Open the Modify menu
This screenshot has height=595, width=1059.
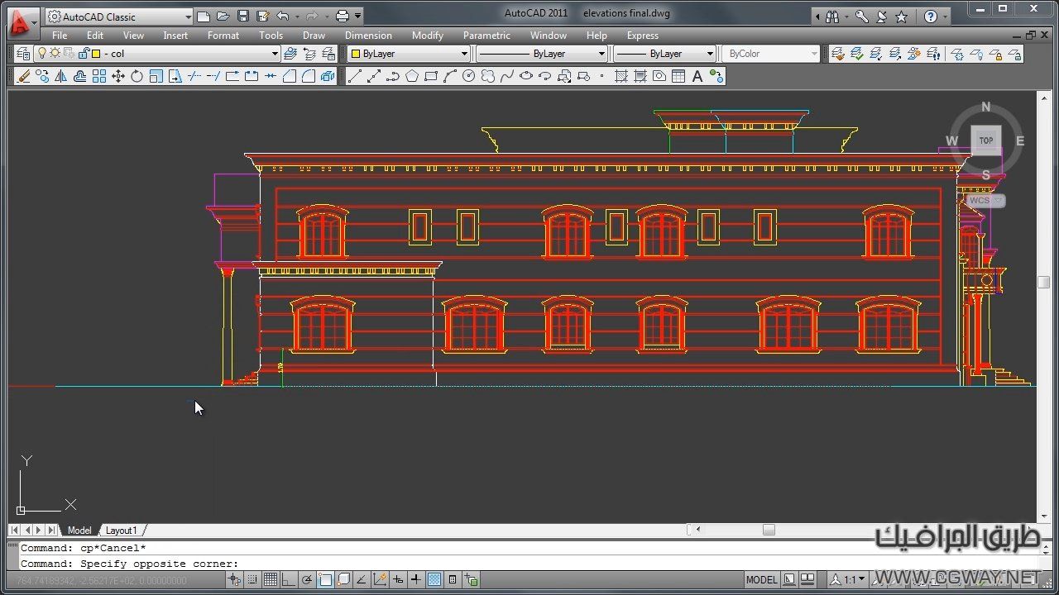427,36
